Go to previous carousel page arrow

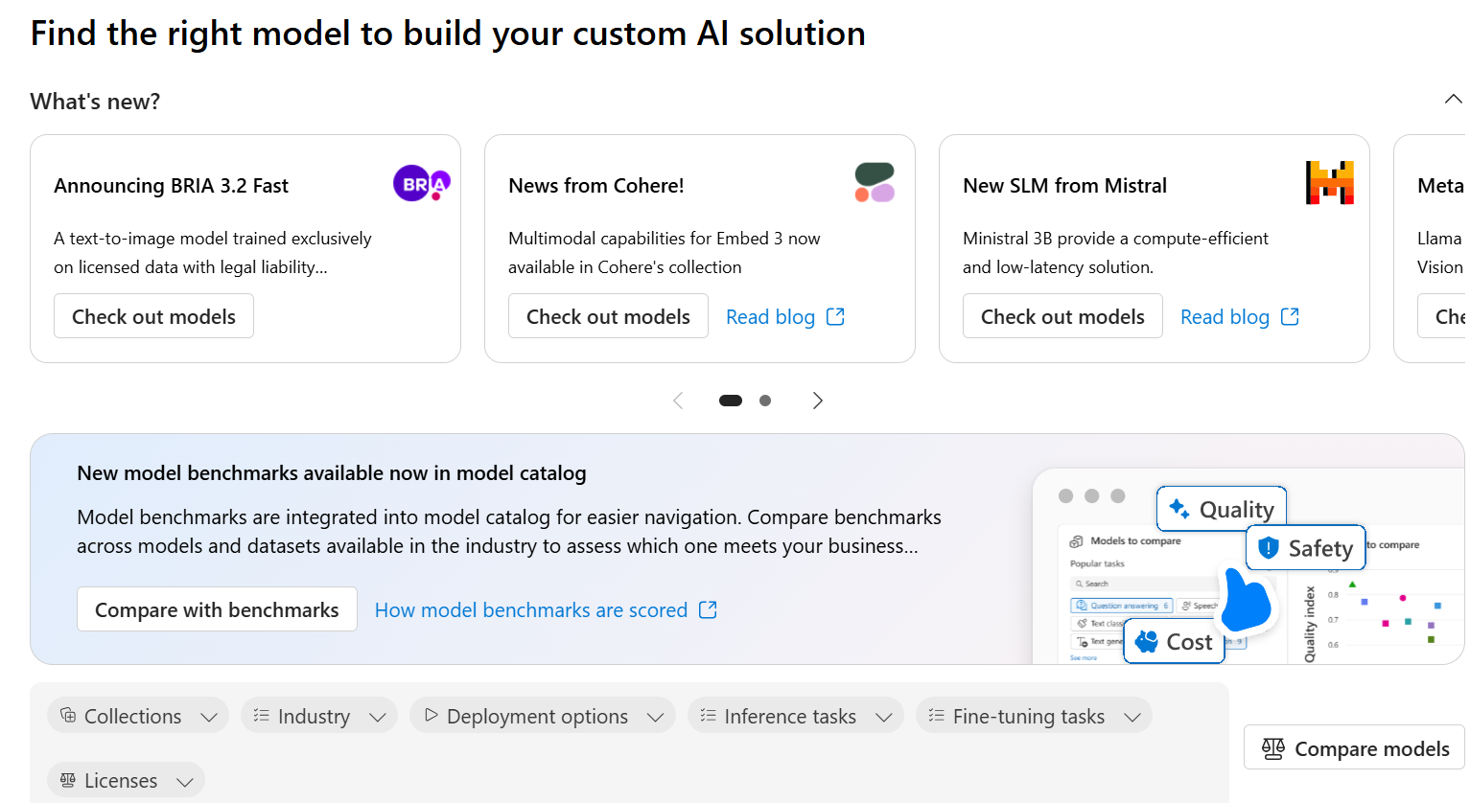[678, 401]
